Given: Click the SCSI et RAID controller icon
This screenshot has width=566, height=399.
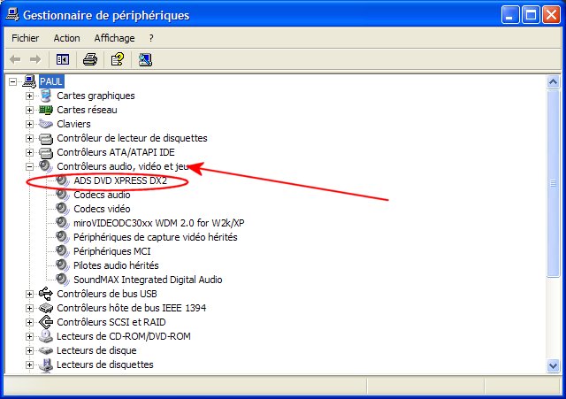Looking at the screenshot, I should point(46,322).
